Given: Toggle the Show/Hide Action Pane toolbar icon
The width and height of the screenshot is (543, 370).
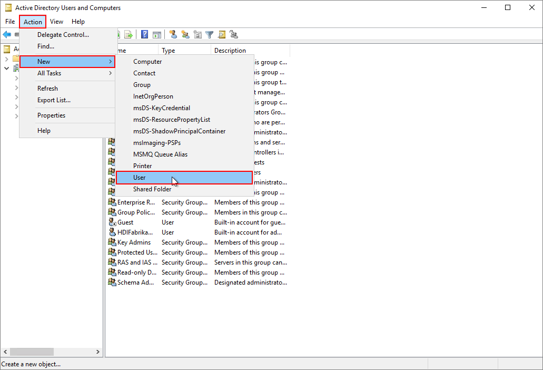Looking at the screenshot, I should (157, 35).
